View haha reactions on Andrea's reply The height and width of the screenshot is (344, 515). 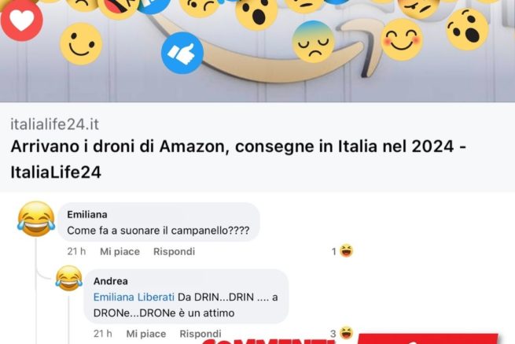pyautogui.click(x=341, y=334)
